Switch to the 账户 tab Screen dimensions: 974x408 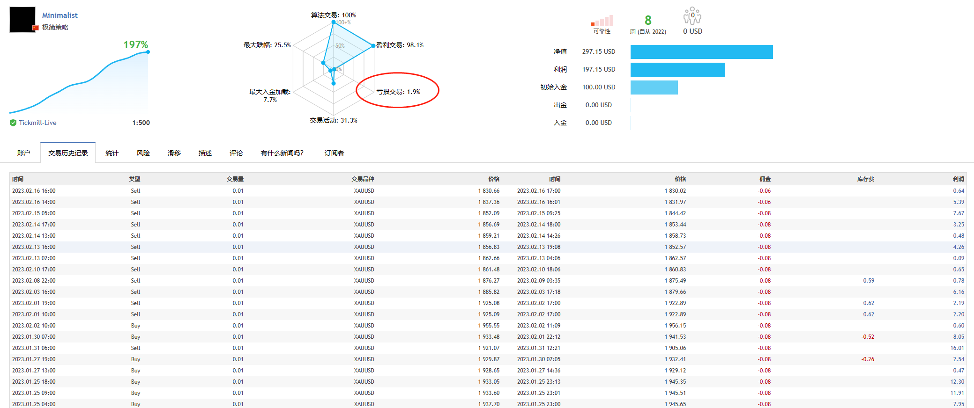pos(23,153)
